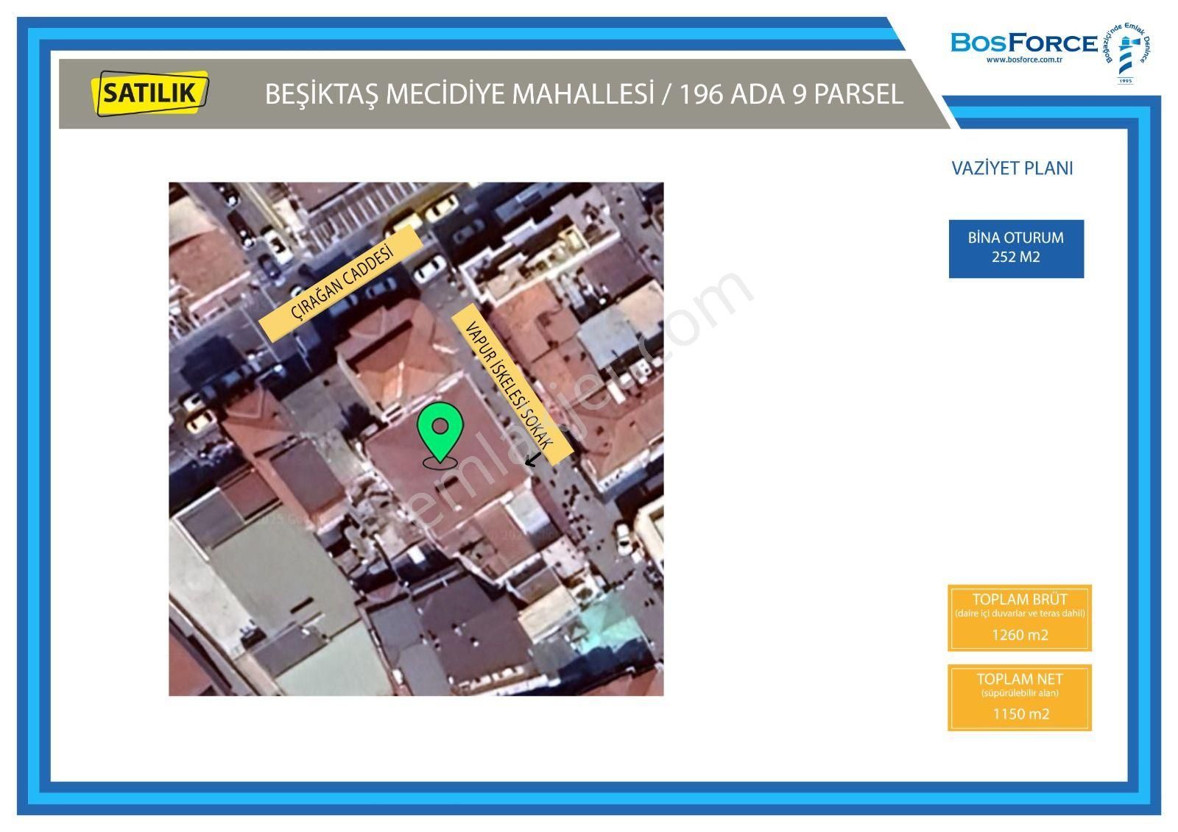The height and width of the screenshot is (832, 1178).
Task: Click the VAPUR İSKELESİ SOKAK street label
Action: click(512, 385)
